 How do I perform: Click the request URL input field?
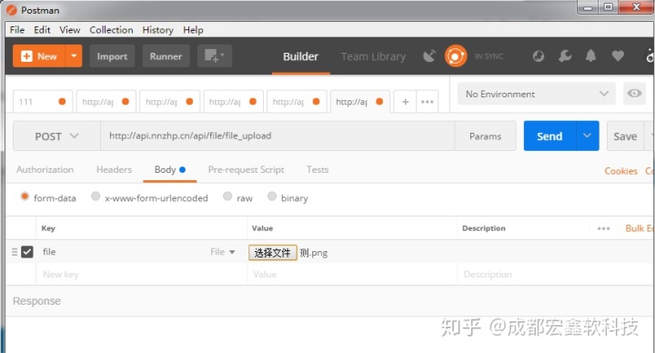(x=277, y=136)
